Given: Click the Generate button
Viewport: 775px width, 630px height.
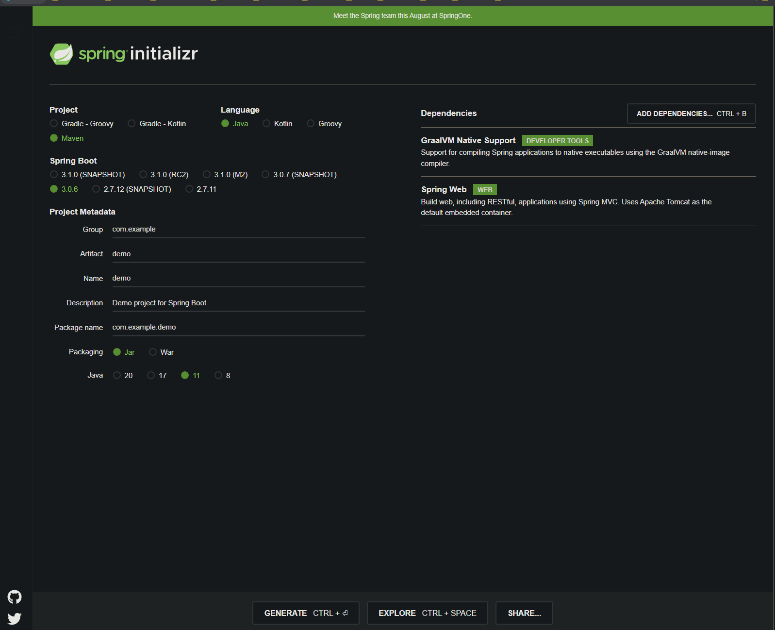Looking at the screenshot, I should [306, 613].
